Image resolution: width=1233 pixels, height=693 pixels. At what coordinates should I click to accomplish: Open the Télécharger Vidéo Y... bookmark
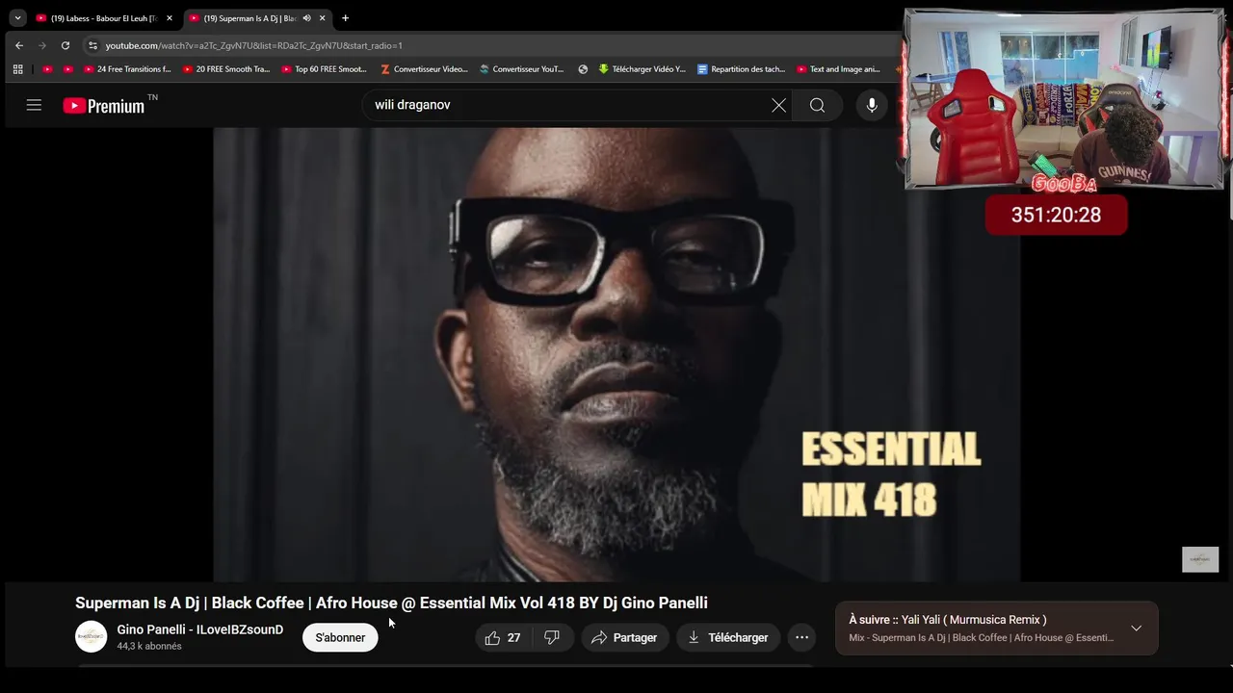643,69
